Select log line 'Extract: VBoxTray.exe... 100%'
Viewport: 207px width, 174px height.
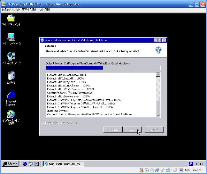67,82
